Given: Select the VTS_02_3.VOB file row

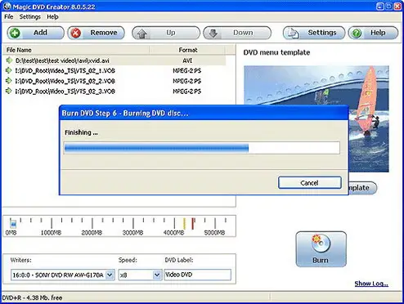Looking at the screenshot, I should [x=114, y=91].
